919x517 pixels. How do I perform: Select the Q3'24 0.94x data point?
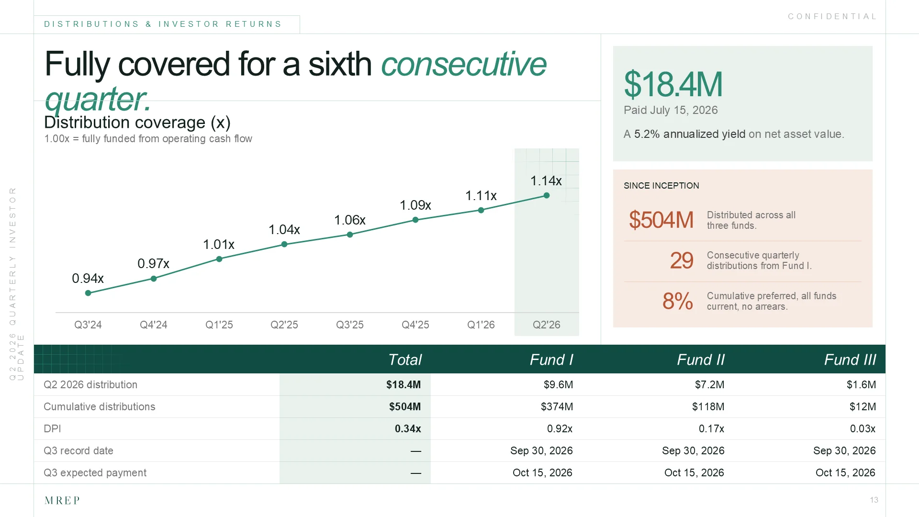click(88, 293)
